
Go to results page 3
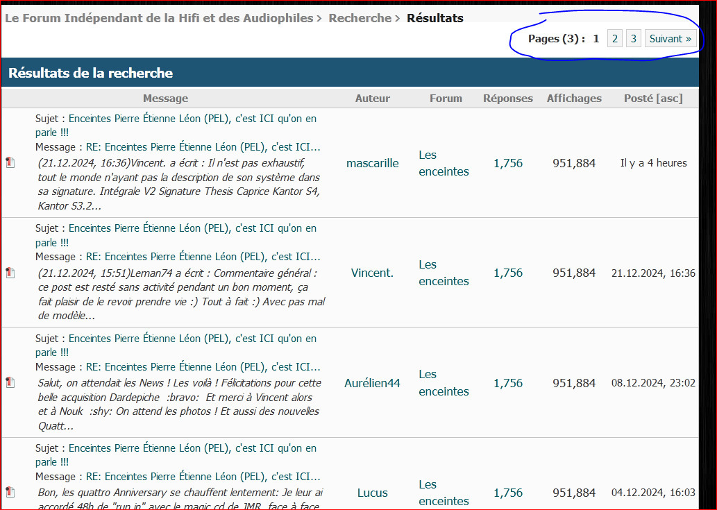633,38
